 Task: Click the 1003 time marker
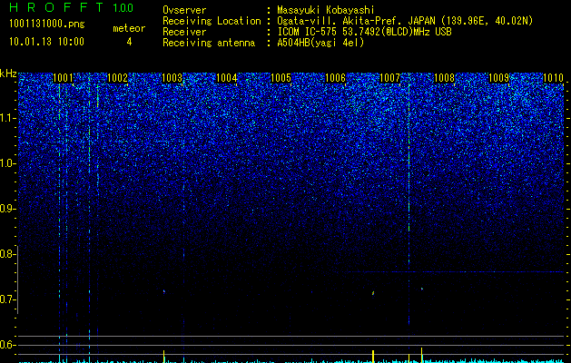pyautogui.click(x=172, y=77)
